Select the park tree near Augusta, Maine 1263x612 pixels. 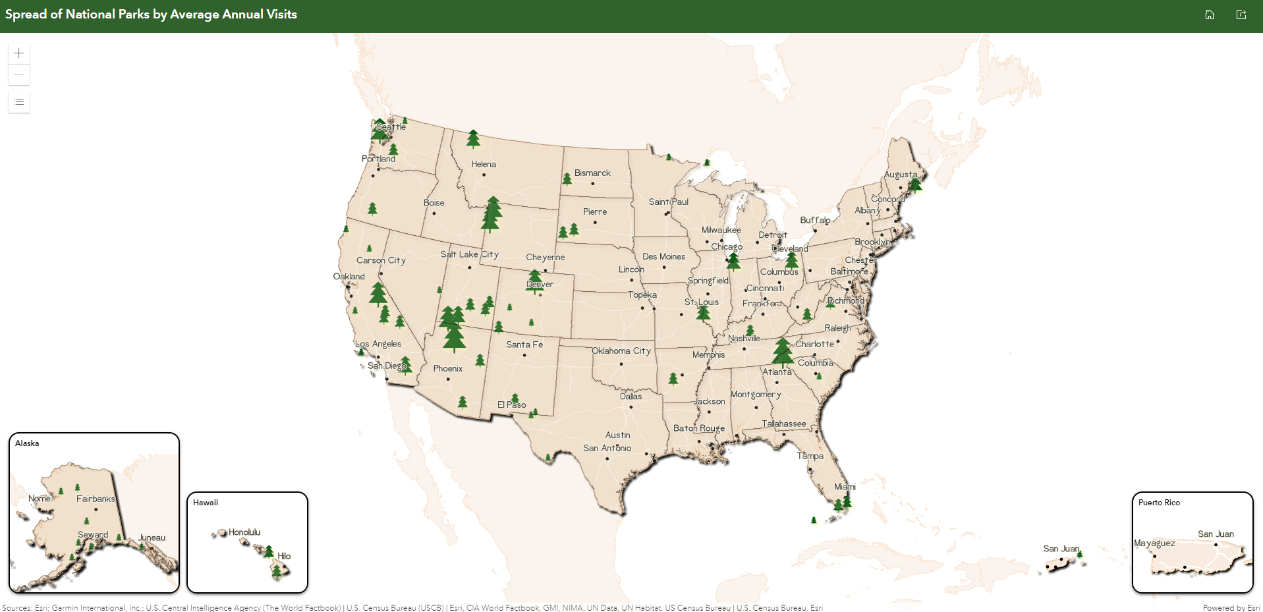click(915, 184)
